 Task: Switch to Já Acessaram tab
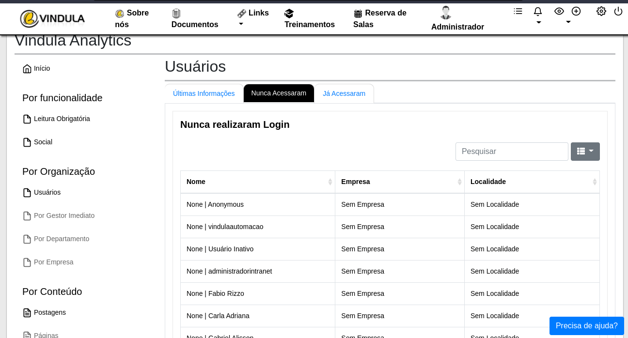coord(344,93)
